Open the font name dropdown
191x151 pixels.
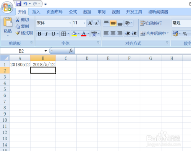(x=70, y=23)
